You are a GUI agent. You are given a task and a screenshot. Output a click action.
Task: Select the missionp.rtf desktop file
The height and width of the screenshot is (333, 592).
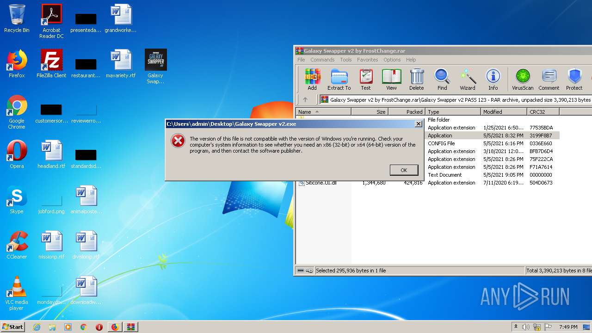pyautogui.click(x=51, y=245)
